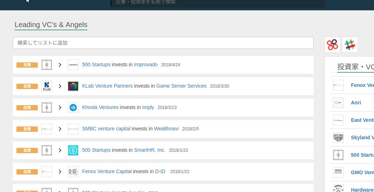Screen dimensions: 374x192
Task: Open the D-ID company link
Action: point(160,171)
